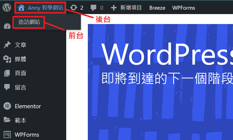Open the 媒體 library menu
The height and width of the screenshot is (140, 233).
coord(21,59)
